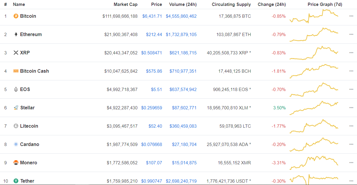Open the Bitcoin 7d price graph
The height and width of the screenshot is (185, 357).
coord(314,16)
